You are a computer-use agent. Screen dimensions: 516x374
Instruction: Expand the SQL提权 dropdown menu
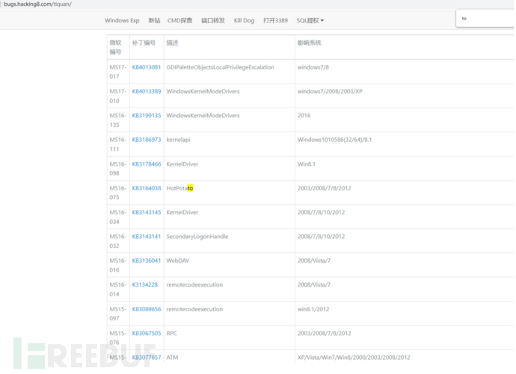pos(310,20)
